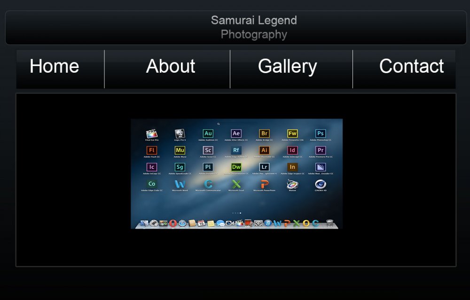Click the Contact navigation link
470x300 pixels.
[411, 67]
